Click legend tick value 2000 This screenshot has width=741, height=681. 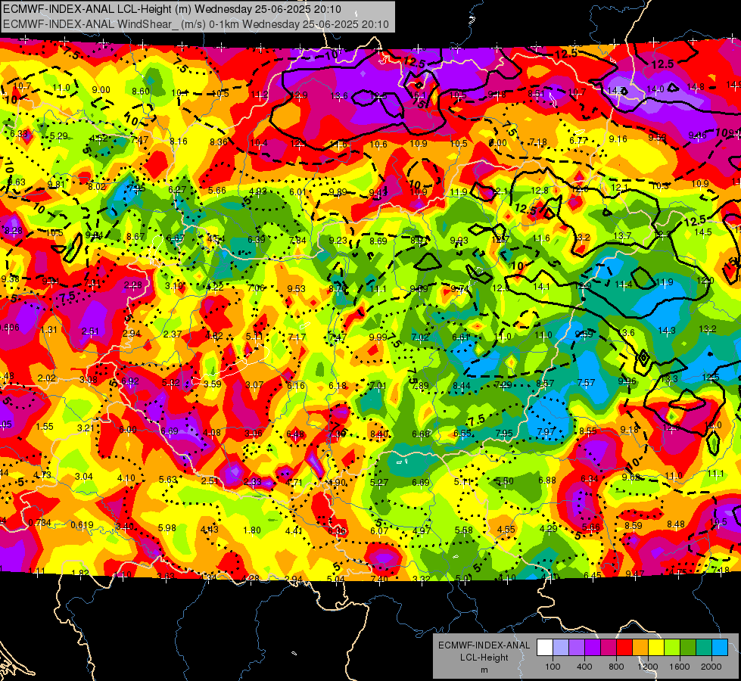pyautogui.click(x=711, y=667)
